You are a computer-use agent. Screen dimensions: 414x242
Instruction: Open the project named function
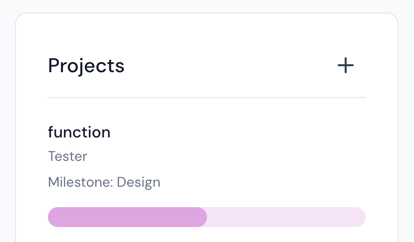click(79, 132)
